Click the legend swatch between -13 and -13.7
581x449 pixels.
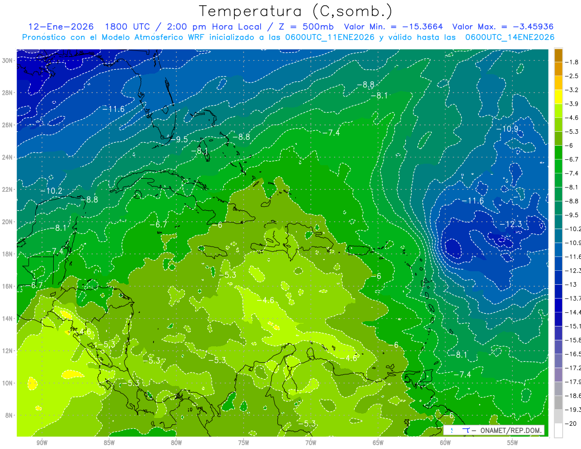tap(558, 291)
